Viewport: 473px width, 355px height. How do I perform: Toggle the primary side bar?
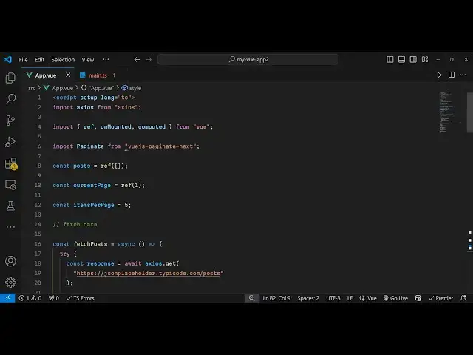coord(390,59)
